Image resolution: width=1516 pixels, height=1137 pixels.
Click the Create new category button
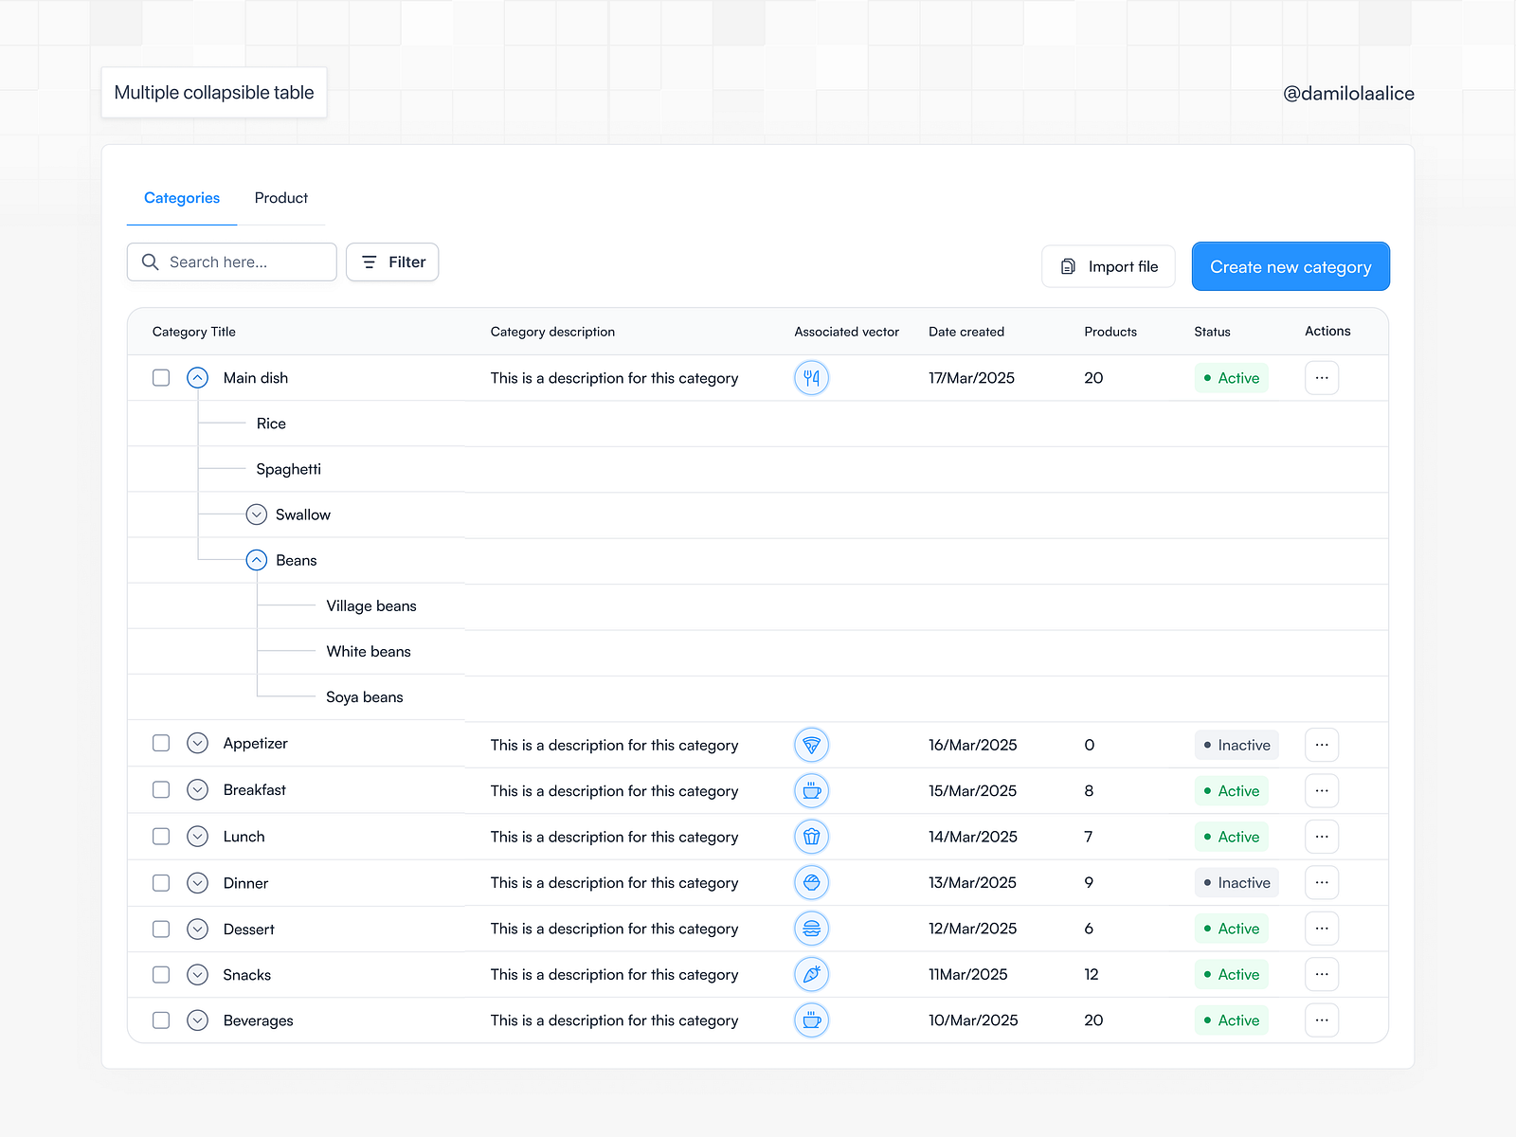[x=1290, y=266]
